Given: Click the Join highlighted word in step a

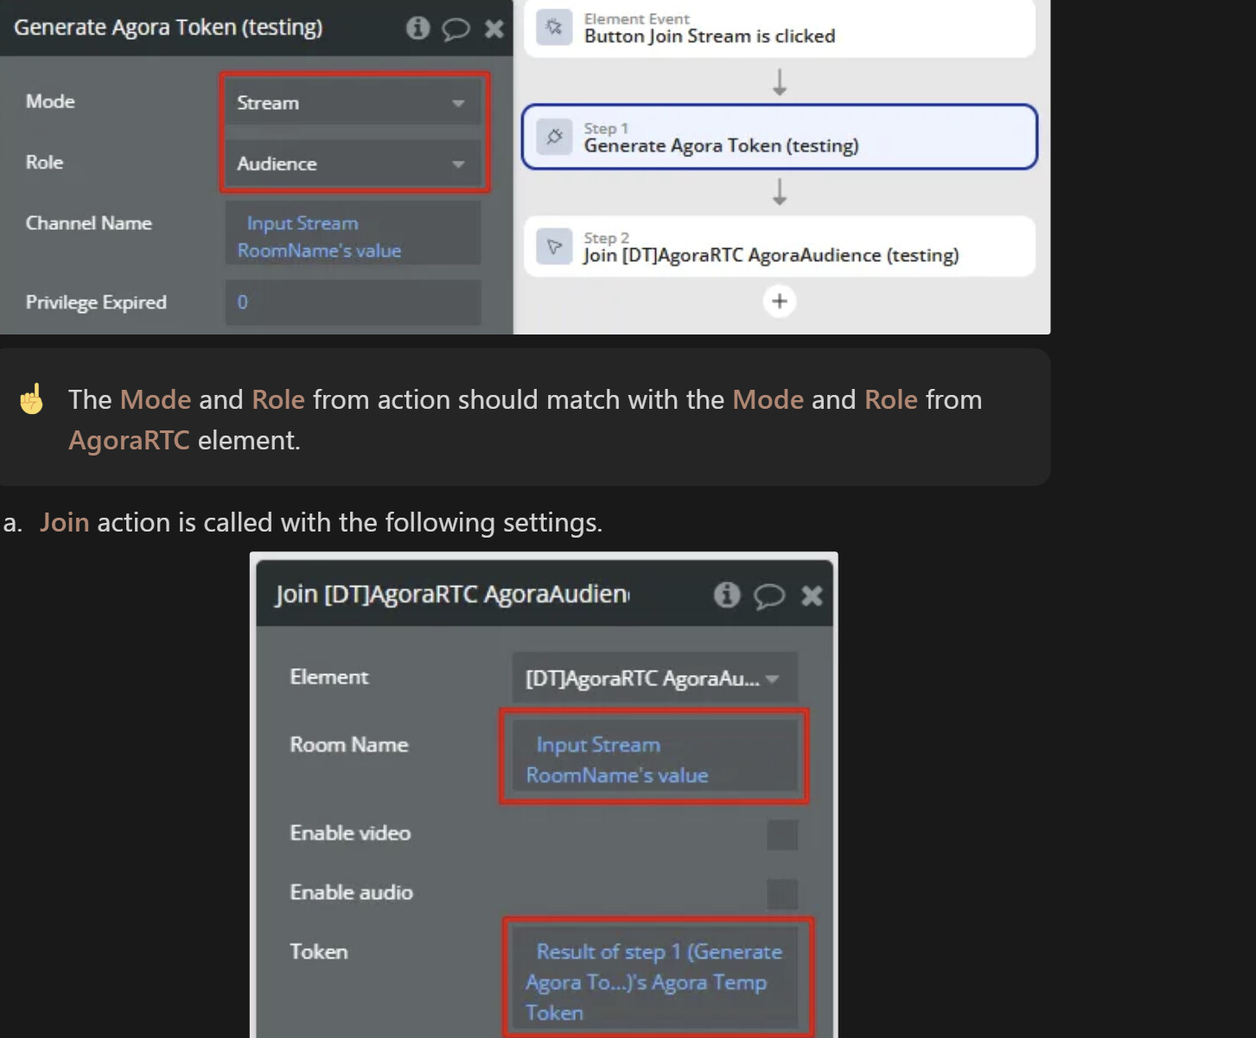Looking at the screenshot, I should pyautogui.click(x=65, y=522).
